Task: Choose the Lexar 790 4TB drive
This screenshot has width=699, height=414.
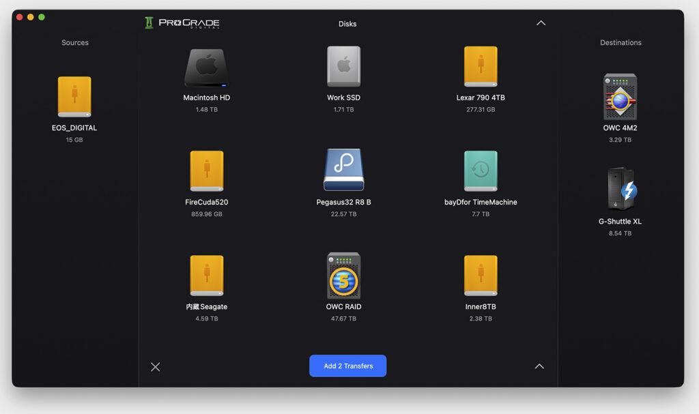Action: pyautogui.click(x=480, y=67)
